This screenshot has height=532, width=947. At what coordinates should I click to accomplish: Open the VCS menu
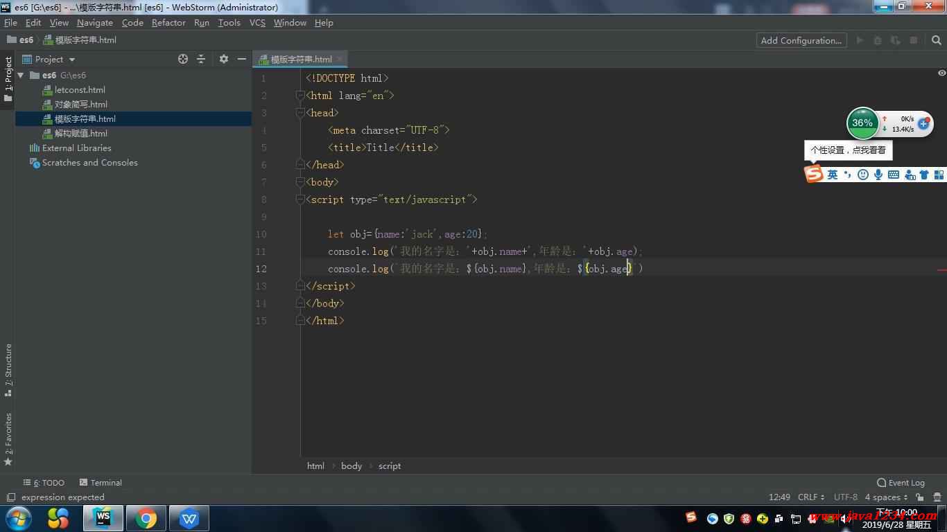[257, 23]
